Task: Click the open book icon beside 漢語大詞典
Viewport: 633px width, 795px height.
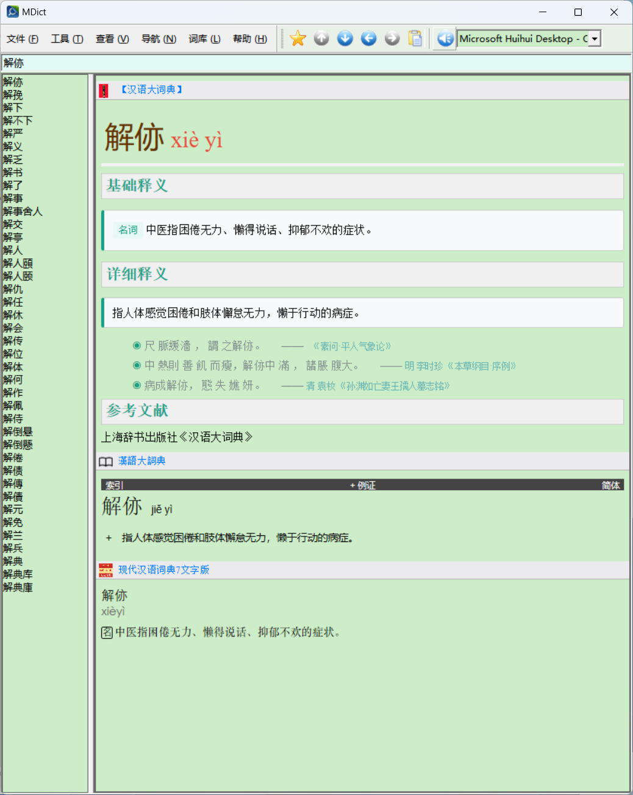Action: pos(106,462)
